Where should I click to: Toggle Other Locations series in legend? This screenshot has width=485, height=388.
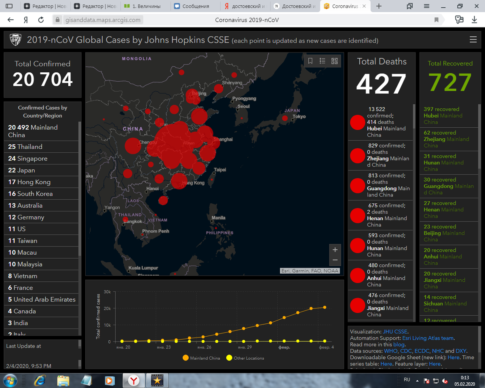point(245,358)
